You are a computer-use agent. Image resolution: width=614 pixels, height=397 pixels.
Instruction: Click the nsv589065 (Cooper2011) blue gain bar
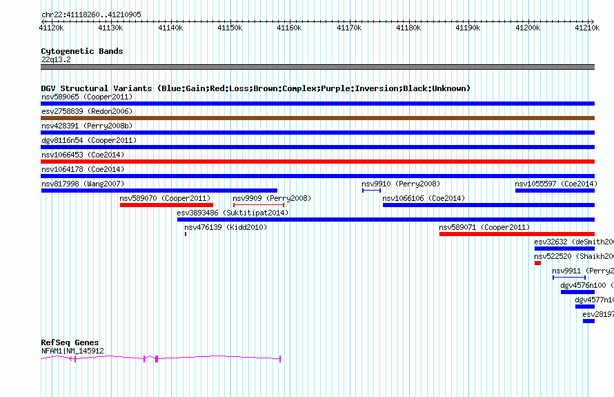pos(317,104)
